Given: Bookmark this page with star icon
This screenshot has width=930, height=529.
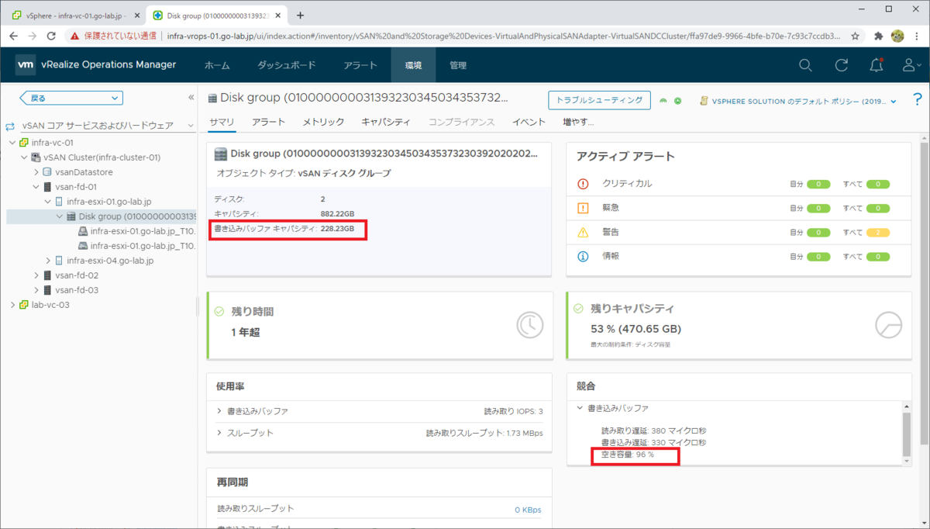Looking at the screenshot, I should click(x=856, y=36).
